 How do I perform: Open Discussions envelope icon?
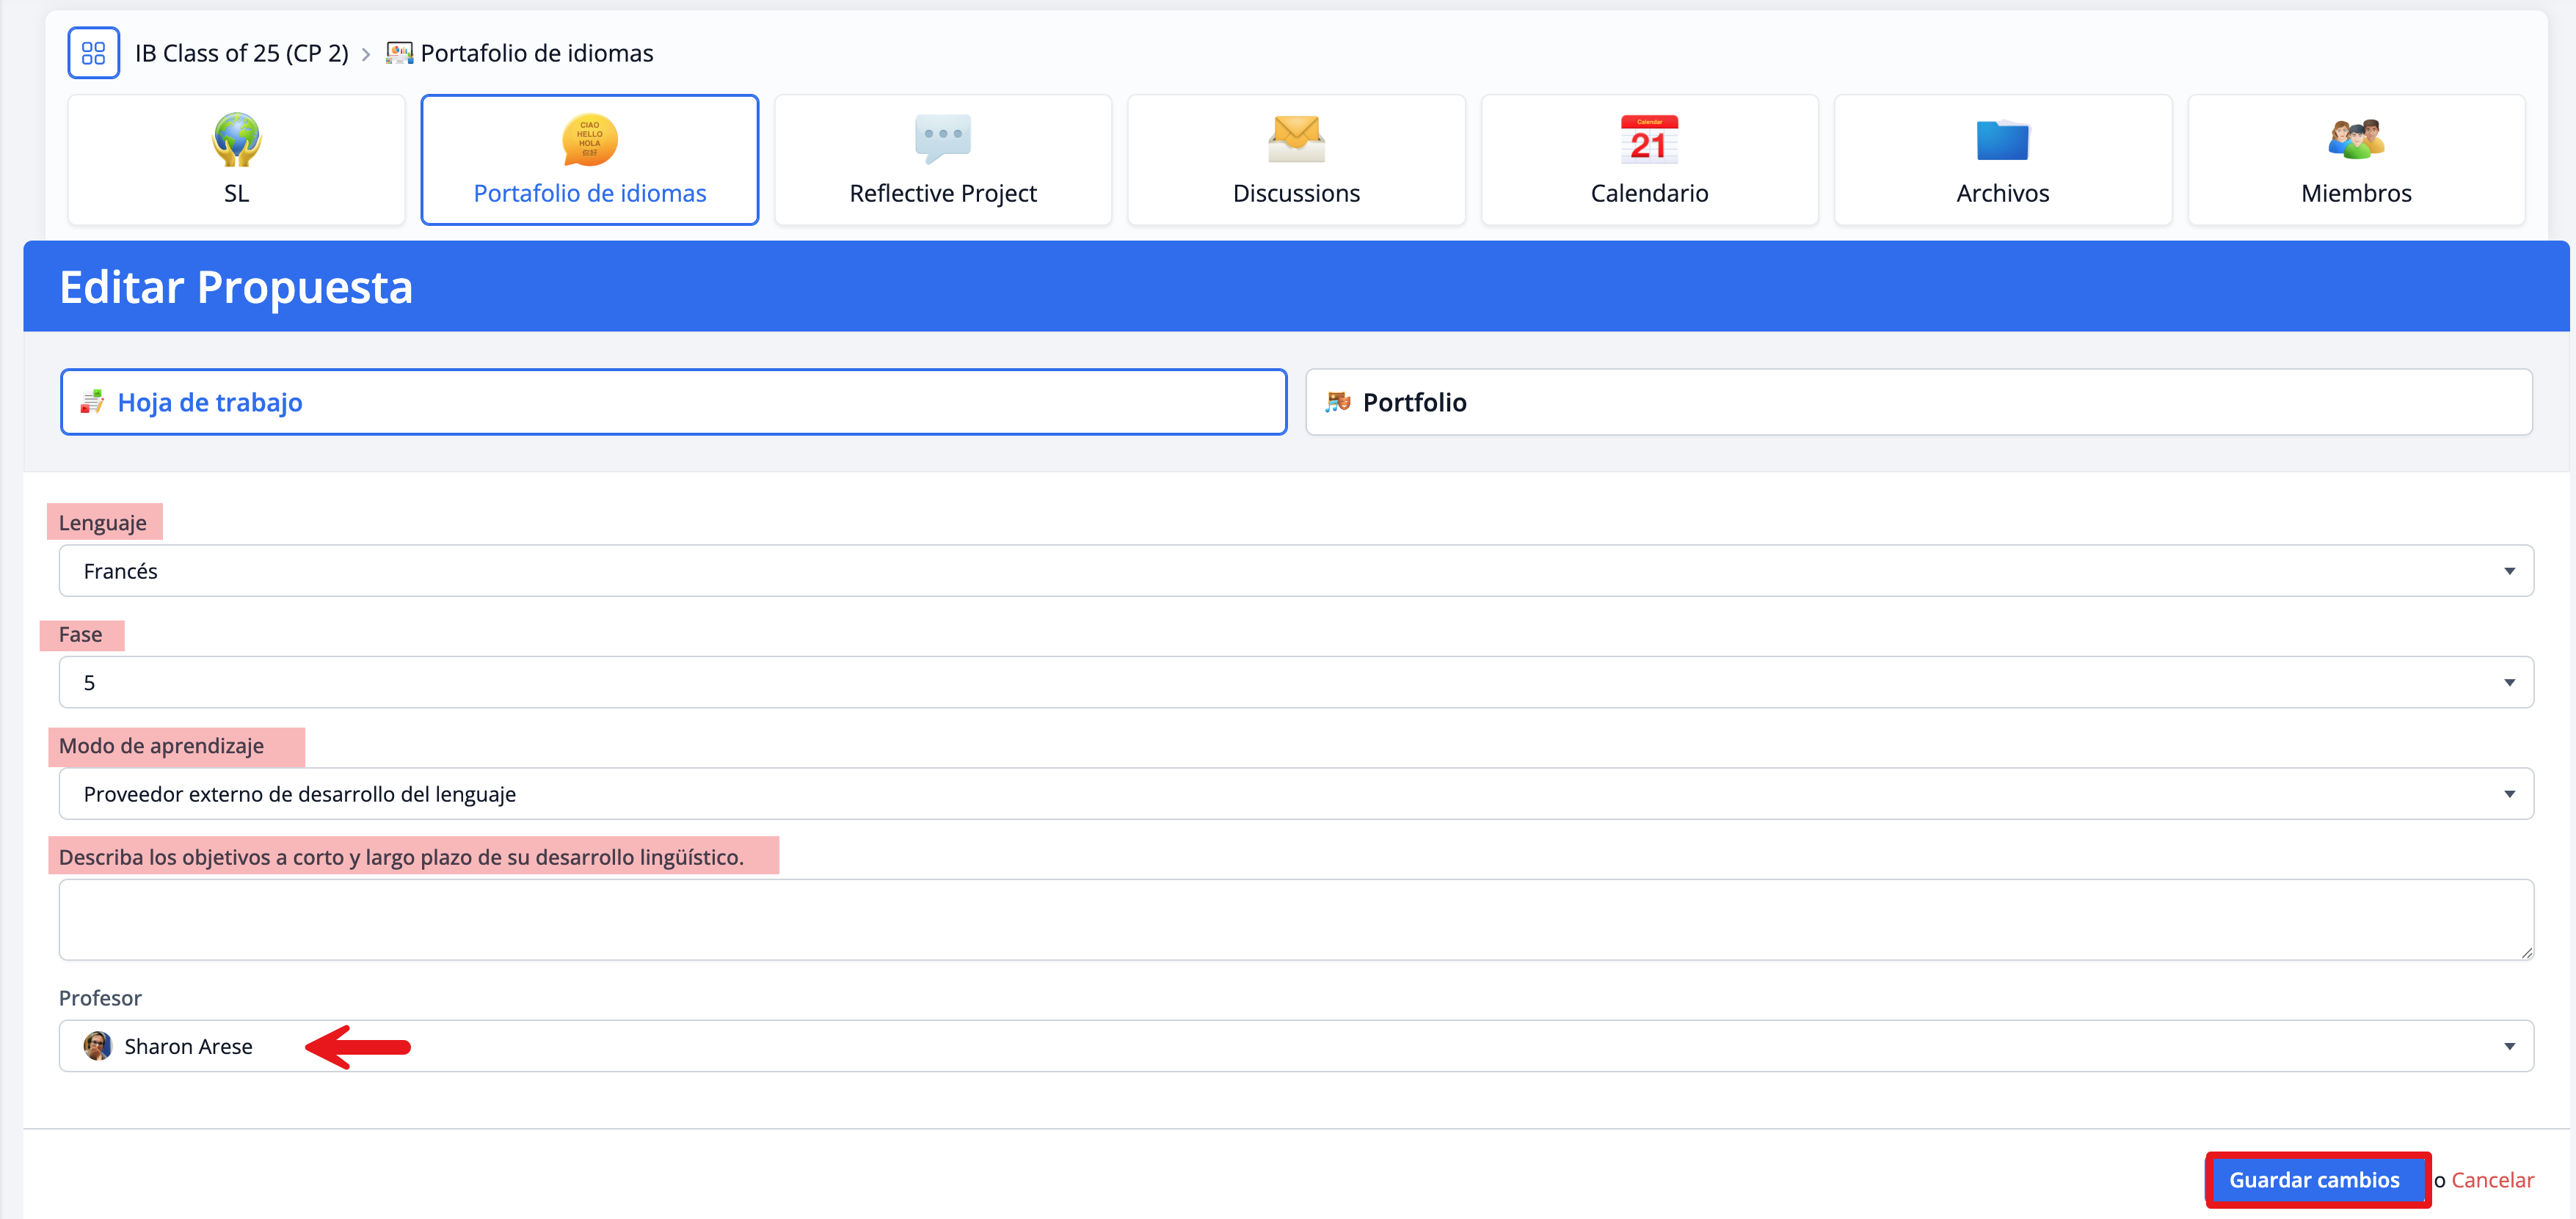1296,139
